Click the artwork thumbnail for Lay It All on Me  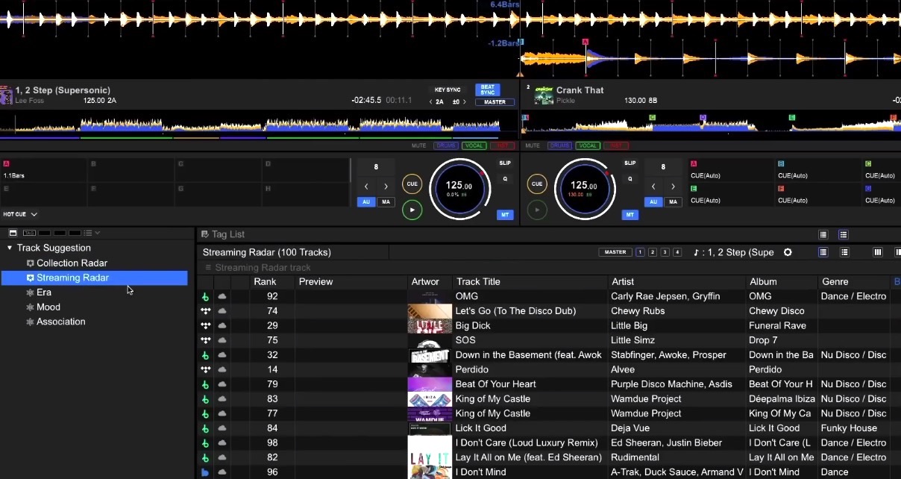(430, 457)
